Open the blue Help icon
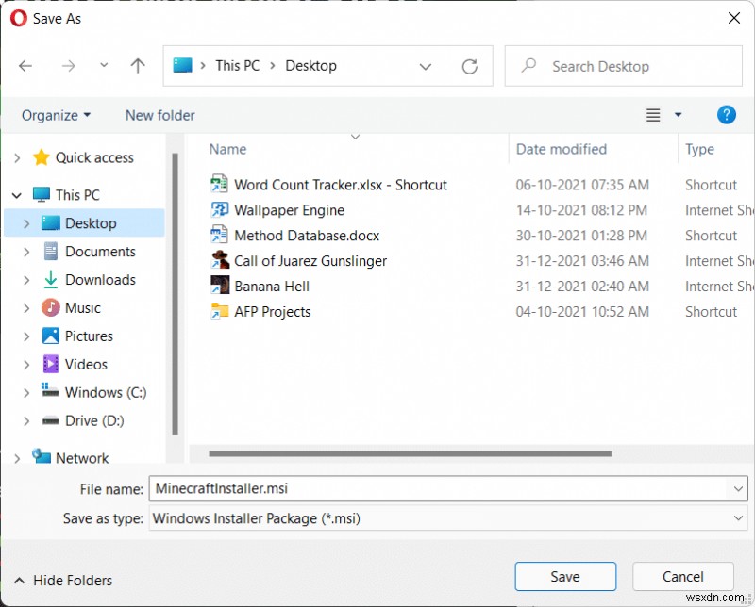This screenshot has width=755, height=607. [x=726, y=115]
